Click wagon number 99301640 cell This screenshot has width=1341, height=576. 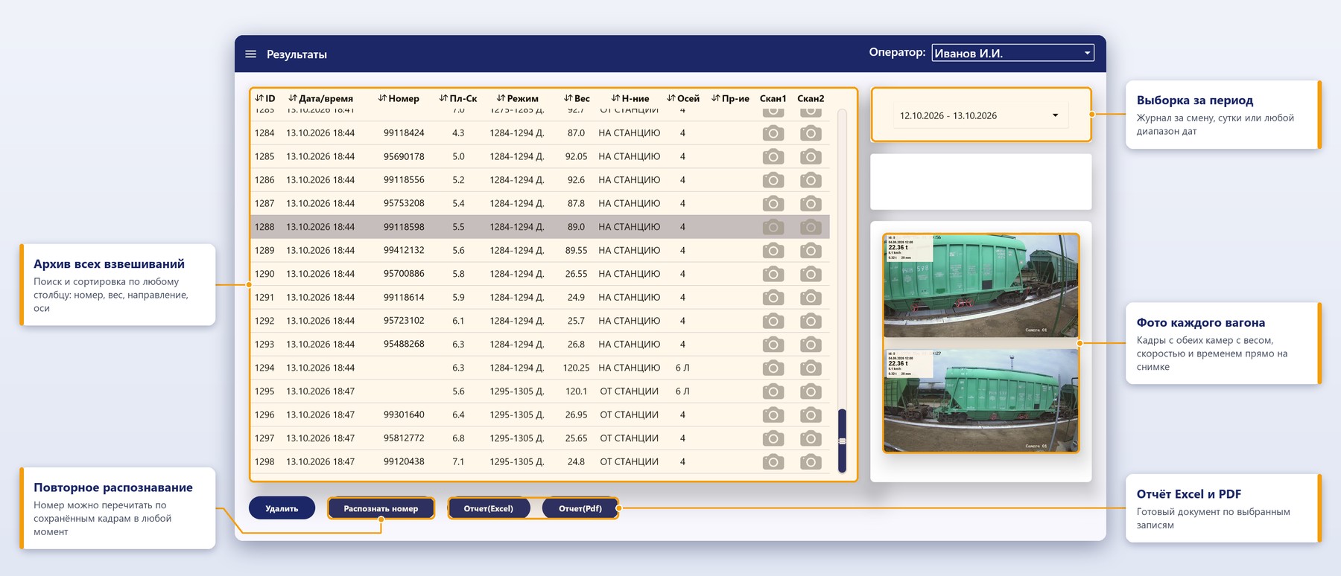click(404, 415)
